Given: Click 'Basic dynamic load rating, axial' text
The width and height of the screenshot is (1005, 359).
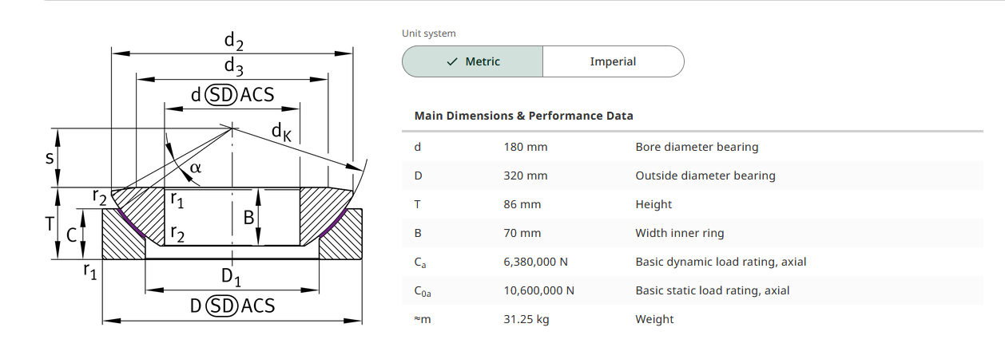Looking at the screenshot, I should pos(721,262).
